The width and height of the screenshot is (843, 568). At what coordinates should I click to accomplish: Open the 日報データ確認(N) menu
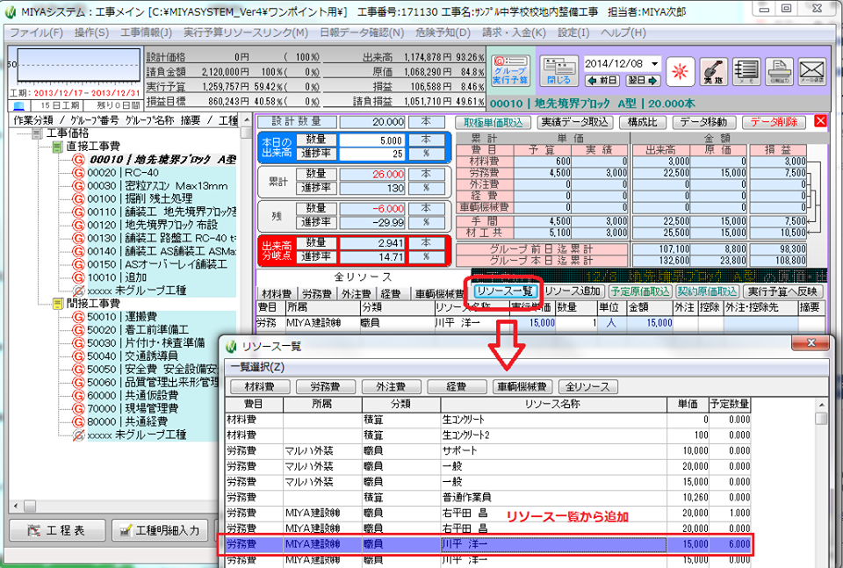(x=362, y=32)
